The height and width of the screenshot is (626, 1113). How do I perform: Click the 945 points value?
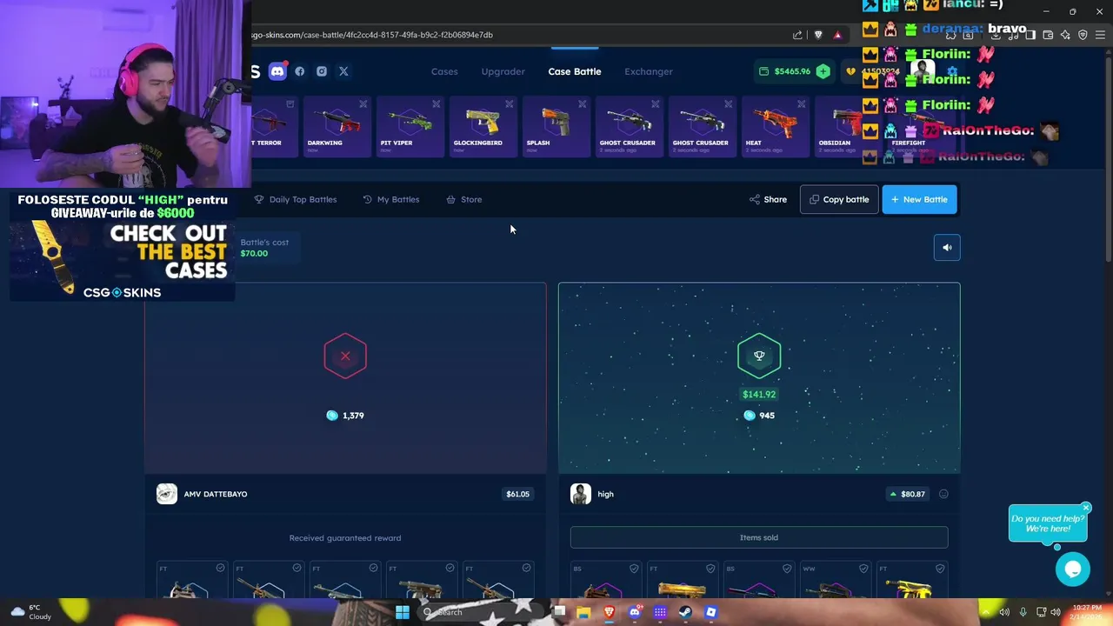(766, 416)
